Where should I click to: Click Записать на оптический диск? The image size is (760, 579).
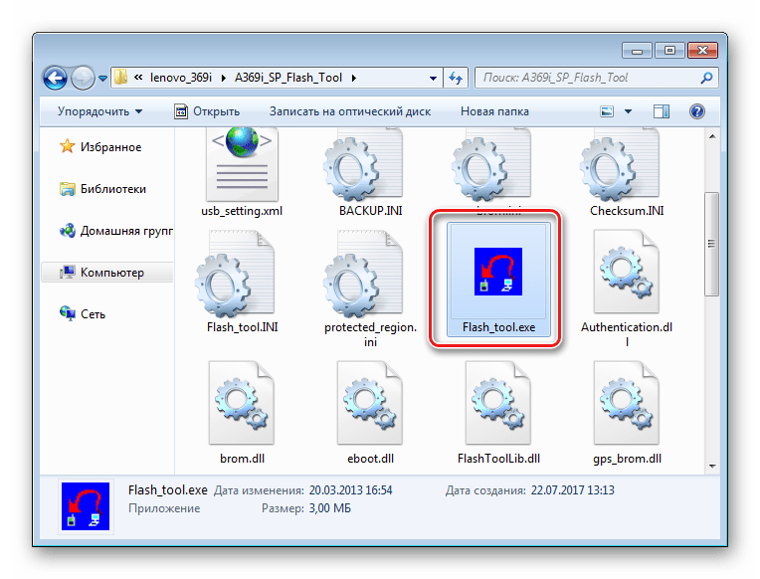(x=350, y=111)
